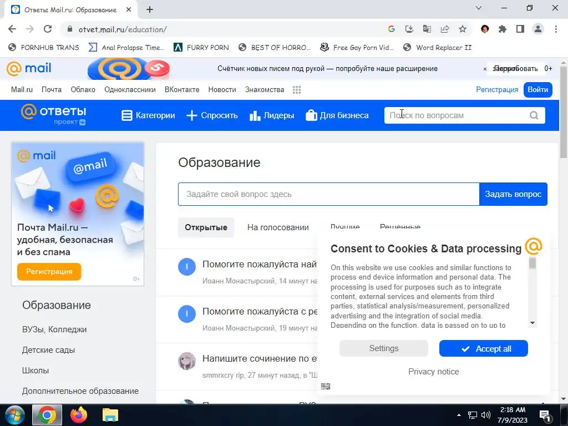Focus the Поиск по вопросам search field
Viewport: 568px width, 426px height.
[457, 115]
